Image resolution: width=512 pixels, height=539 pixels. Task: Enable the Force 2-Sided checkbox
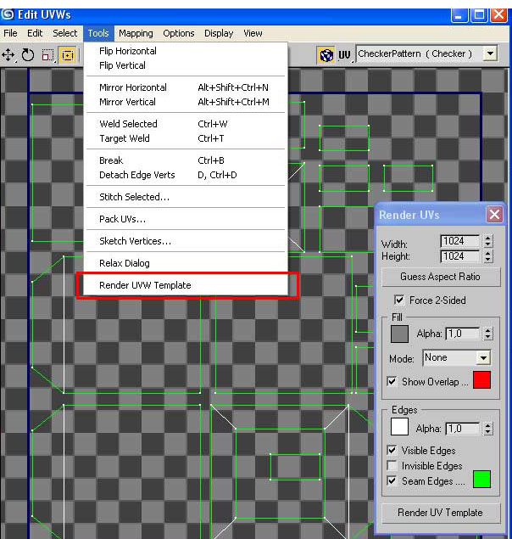400,300
